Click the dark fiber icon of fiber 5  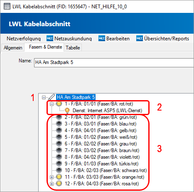click(59, 137)
